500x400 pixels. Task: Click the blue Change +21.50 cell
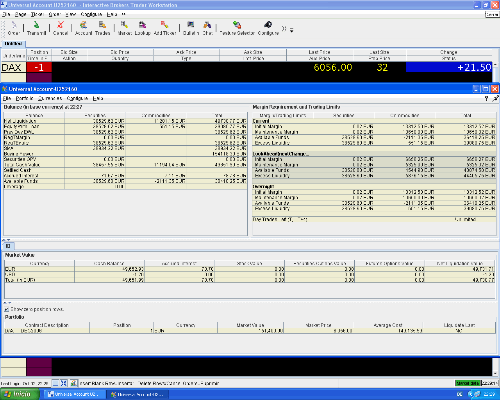[449, 67]
